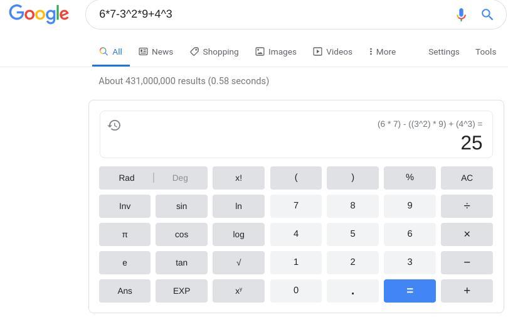The image size is (508, 317).
Task: Toggle the Inv inverse functions key
Action: [125, 206]
